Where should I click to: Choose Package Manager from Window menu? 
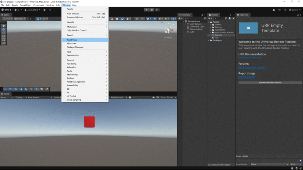pos(85,47)
